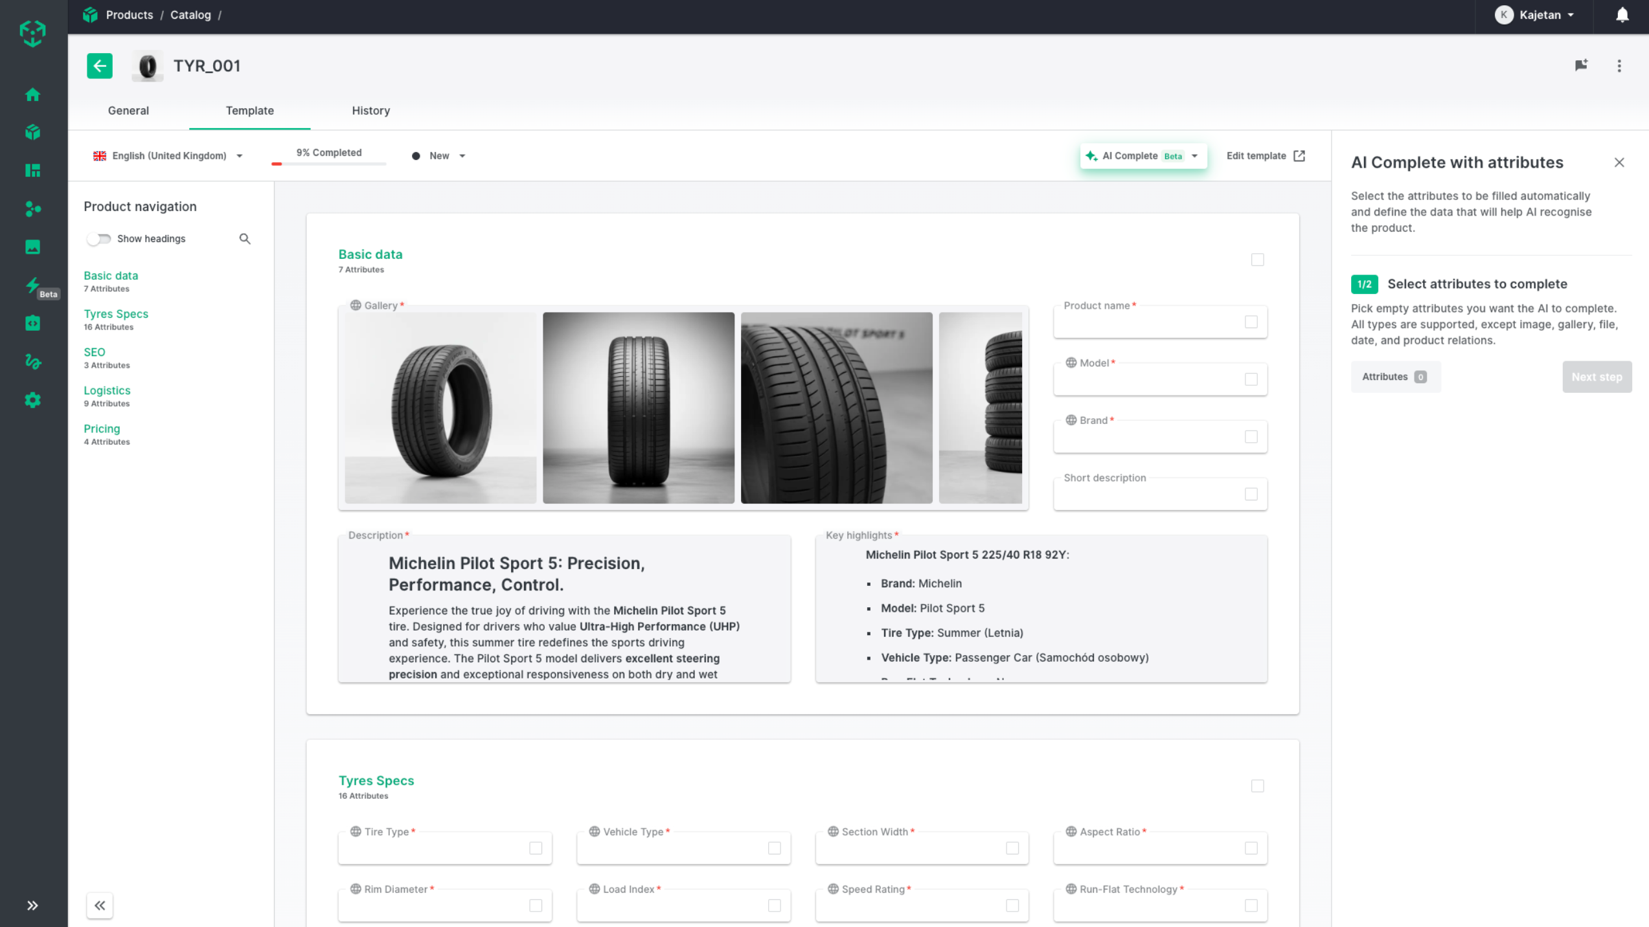
Task: Click the notifications bell icon
Action: (1622, 15)
